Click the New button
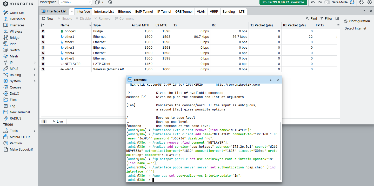Image resolution: width=374 pixels, height=186 pixels. tap(48, 18)
